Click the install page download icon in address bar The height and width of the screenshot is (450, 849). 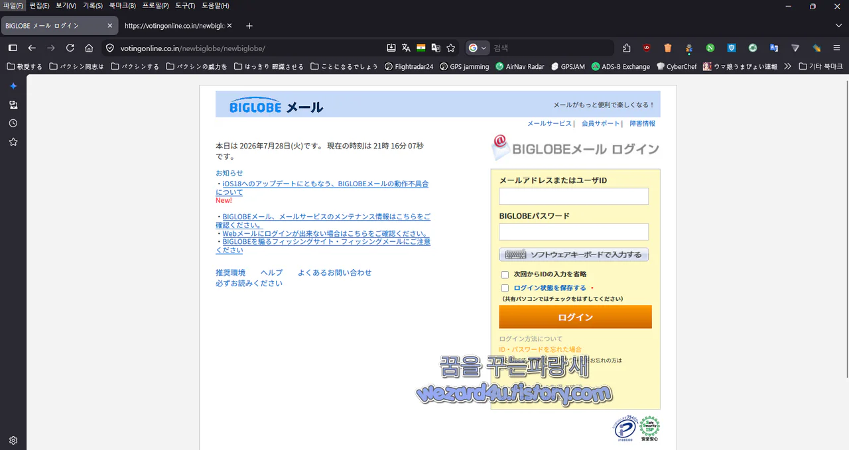tap(391, 48)
